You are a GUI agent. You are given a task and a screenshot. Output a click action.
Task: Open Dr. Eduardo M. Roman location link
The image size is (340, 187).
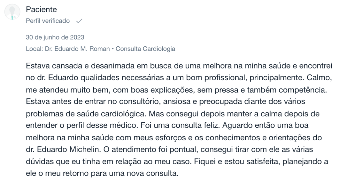click(x=77, y=49)
